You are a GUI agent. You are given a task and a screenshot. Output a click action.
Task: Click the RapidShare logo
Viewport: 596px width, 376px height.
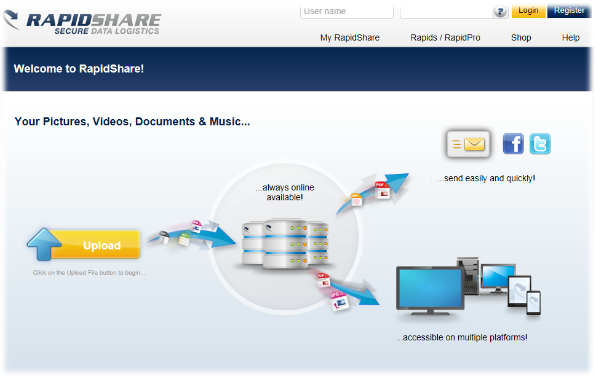pyautogui.click(x=82, y=22)
